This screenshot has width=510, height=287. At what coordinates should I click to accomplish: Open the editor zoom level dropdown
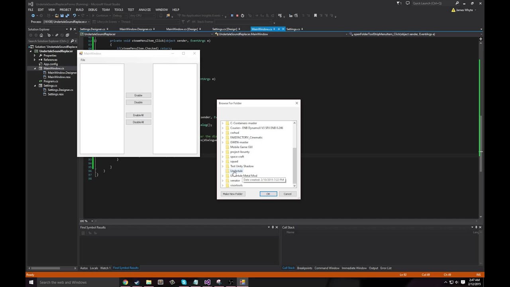tap(92, 221)
